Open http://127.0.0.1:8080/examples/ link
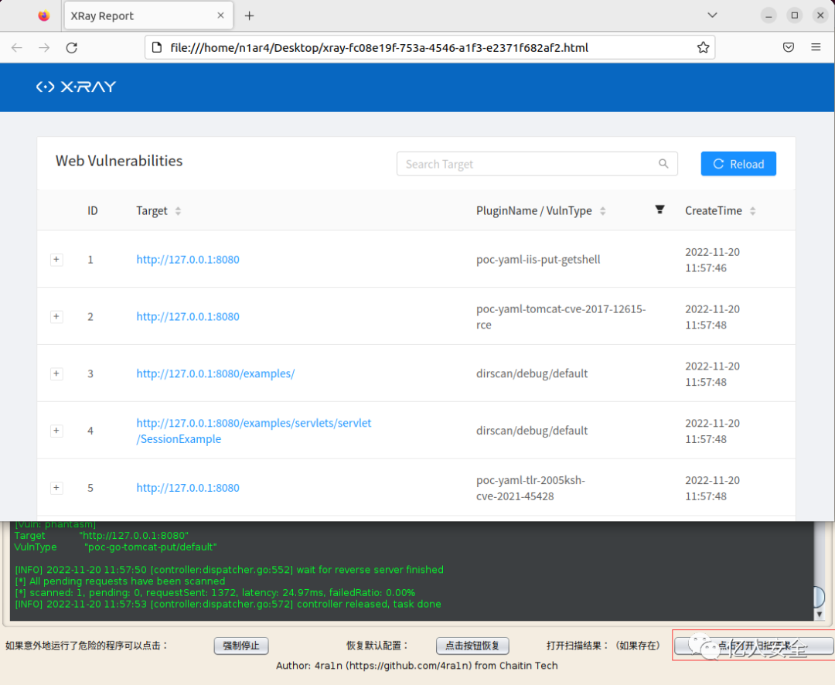The width and height of the screenshot is (835, 685). 215,373
